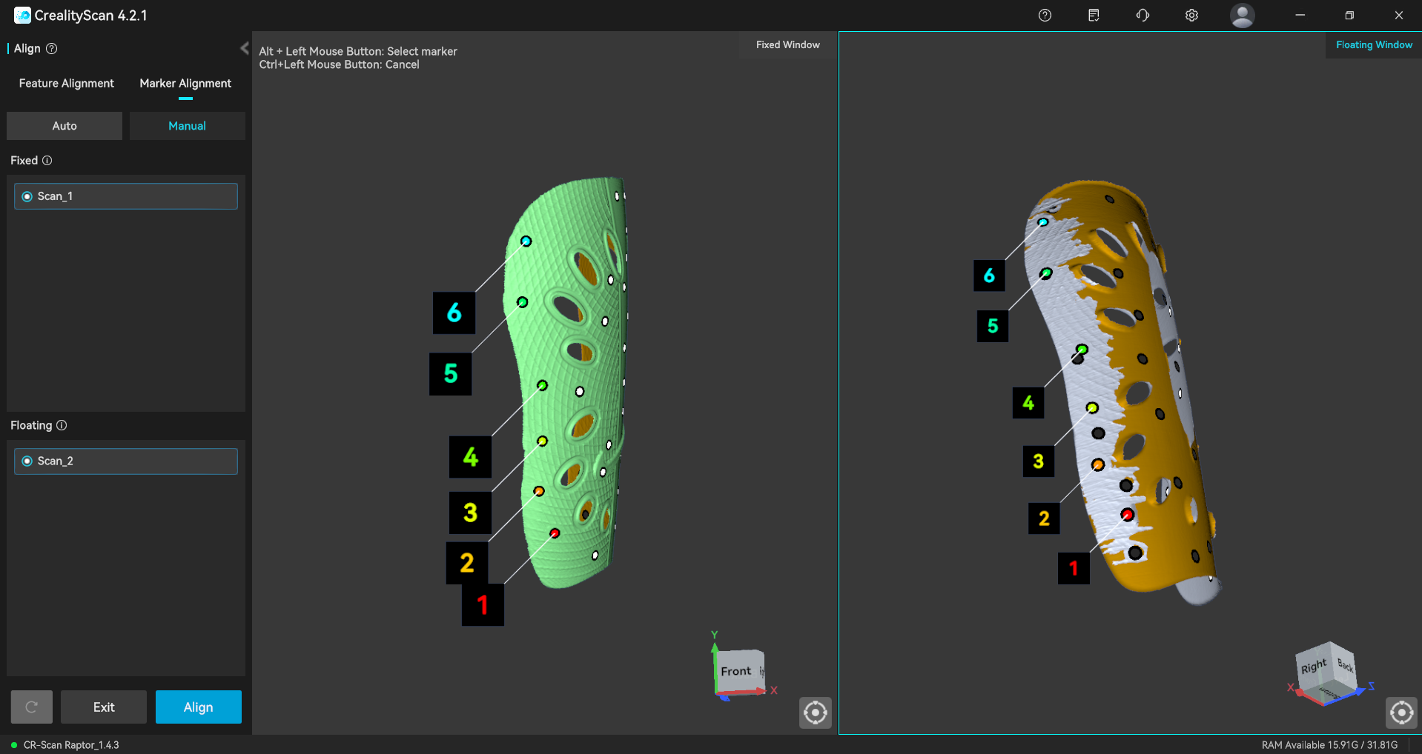1422x754 pixels.
Task: Reset view in the Floating Window
Action: 1401,713
